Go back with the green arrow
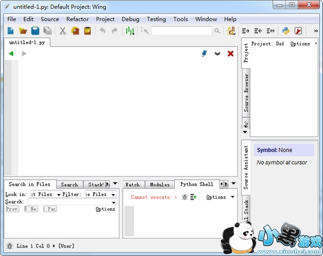Screen dimensions: 323x256 [x=11, y=53]
